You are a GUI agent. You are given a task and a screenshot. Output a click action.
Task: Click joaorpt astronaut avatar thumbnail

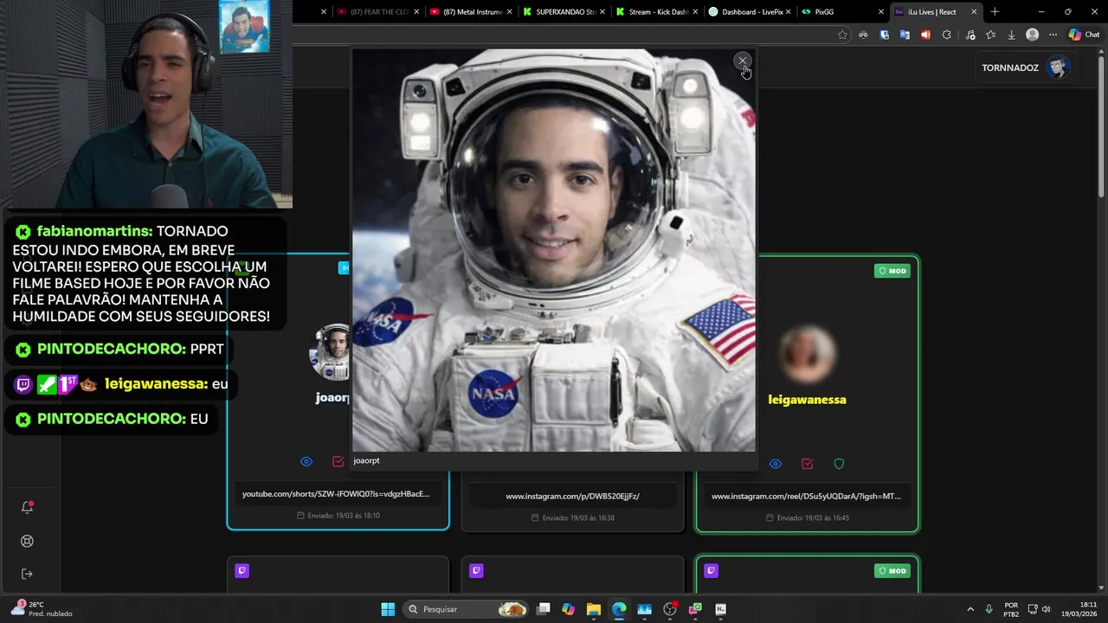click(x=331, y=352)
